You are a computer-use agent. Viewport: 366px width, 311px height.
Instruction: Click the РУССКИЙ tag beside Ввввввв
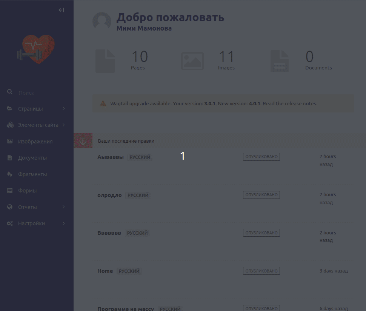[137, 233]
